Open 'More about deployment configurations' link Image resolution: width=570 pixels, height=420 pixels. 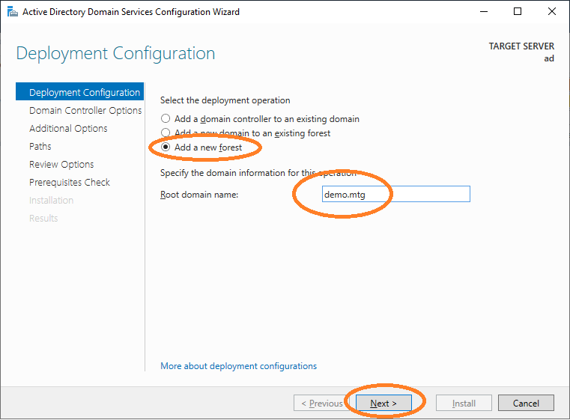[x=238, y=366]
